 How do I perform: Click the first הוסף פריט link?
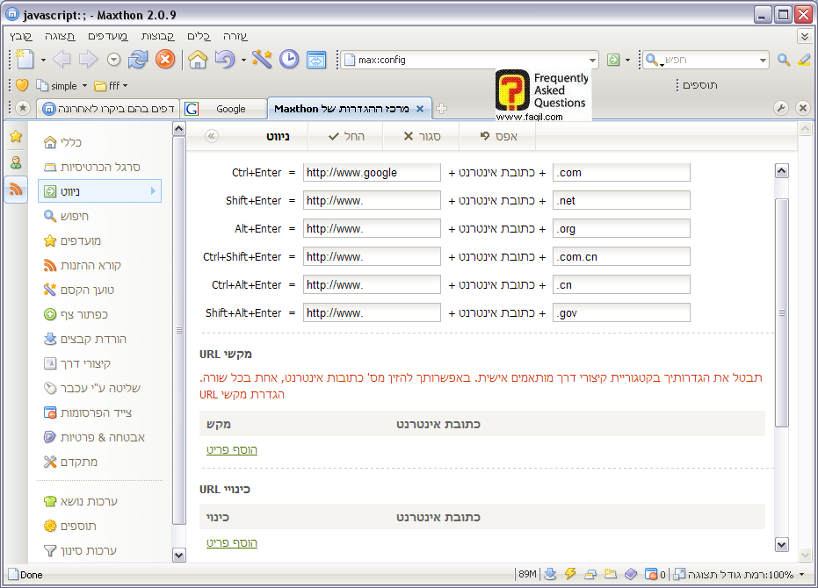click(x=232, y=450)
